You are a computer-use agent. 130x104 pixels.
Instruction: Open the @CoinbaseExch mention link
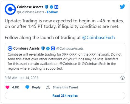tap(98, 38)
